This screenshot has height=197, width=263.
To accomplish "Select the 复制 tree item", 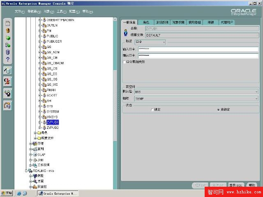I will pos(41,149).
